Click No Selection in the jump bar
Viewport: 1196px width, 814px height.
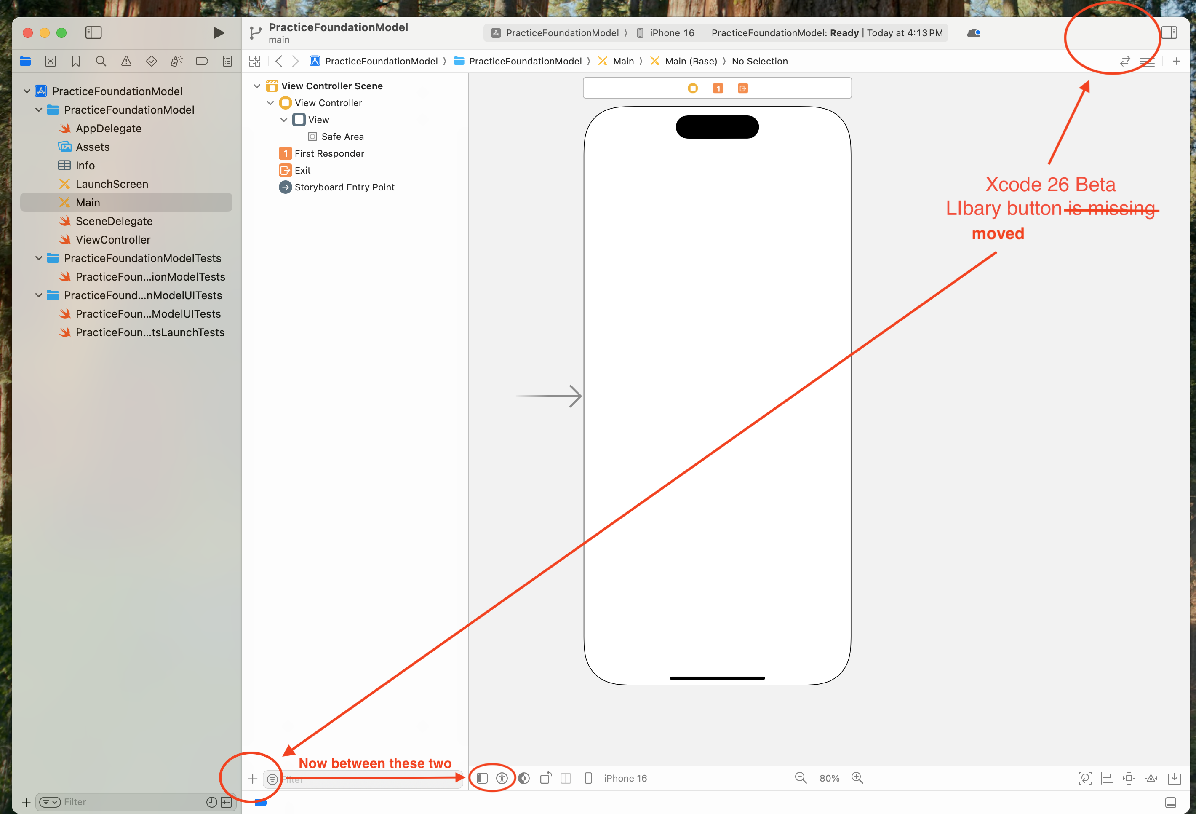[x=760, y=61]
